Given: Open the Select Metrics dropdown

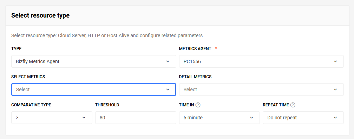Looking at the screenshot, I should [94, 90].
